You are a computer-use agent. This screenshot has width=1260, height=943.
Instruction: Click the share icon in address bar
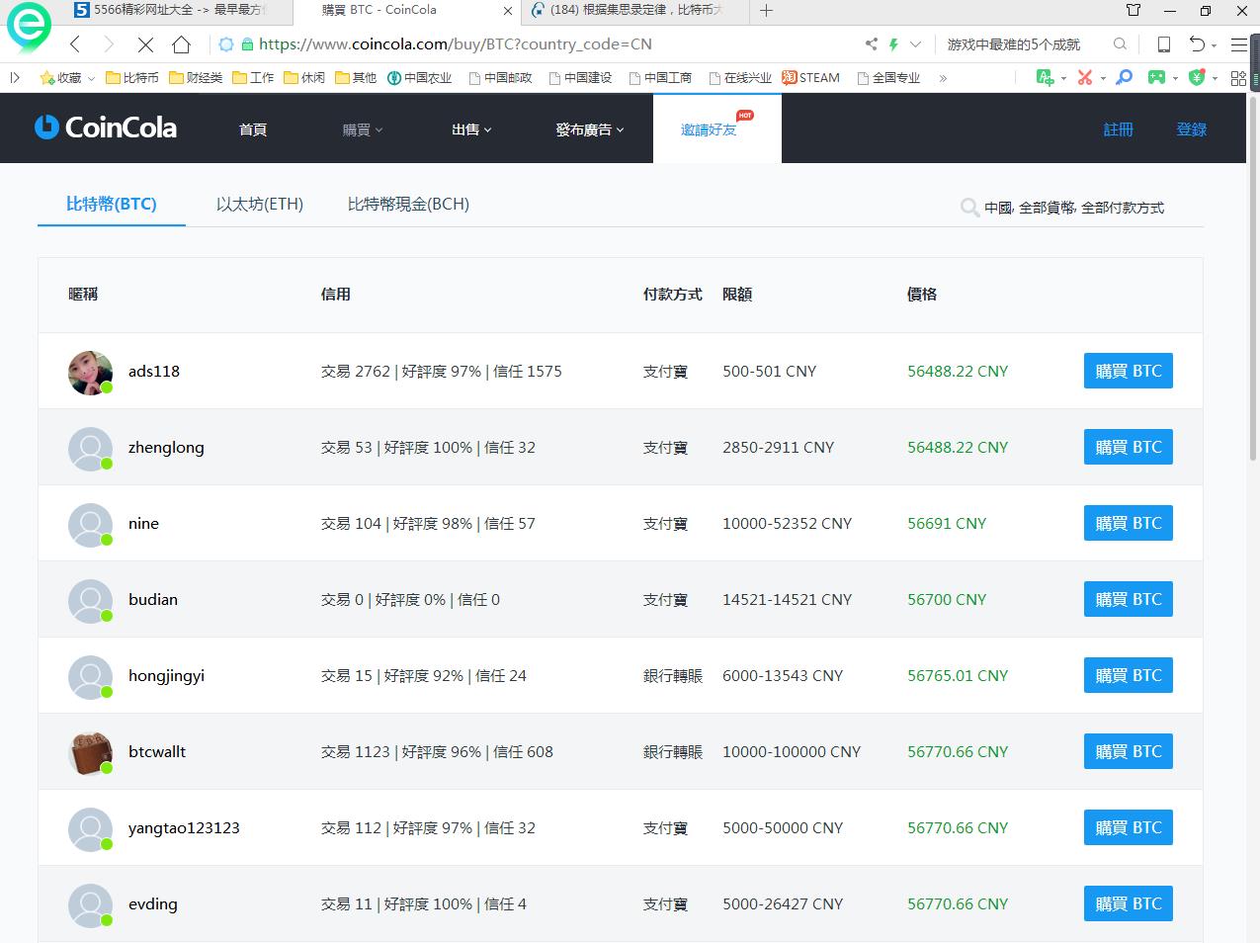(x=871, y=44)
